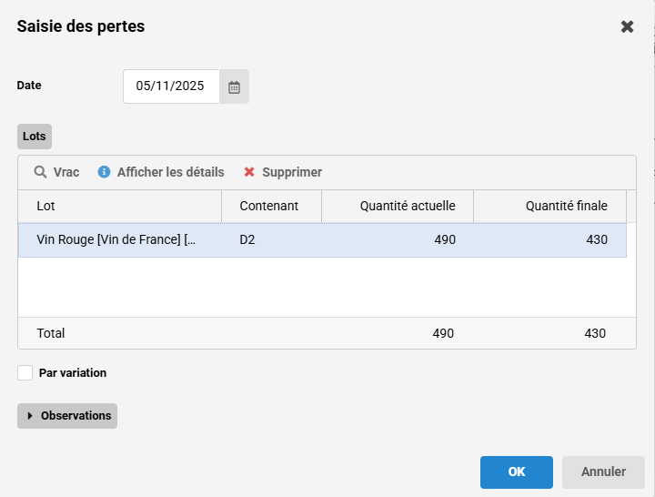Click the Quantité actuelle column header
Image resolution: width=655 pixels, height=497 pixels.
pyautogui.click(x=398, y=206)
